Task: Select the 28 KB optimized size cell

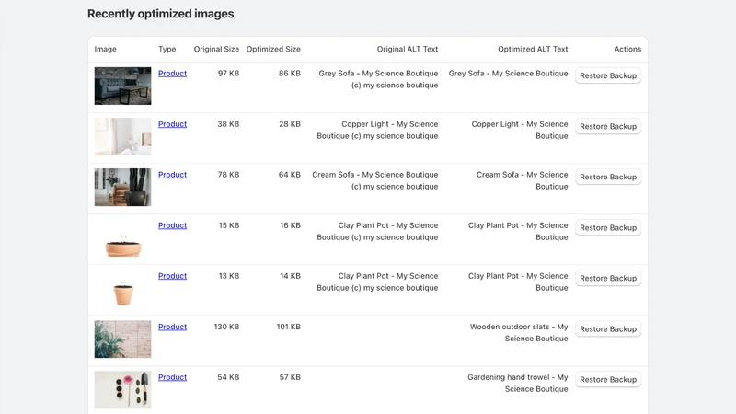Action: click(290, 124)
